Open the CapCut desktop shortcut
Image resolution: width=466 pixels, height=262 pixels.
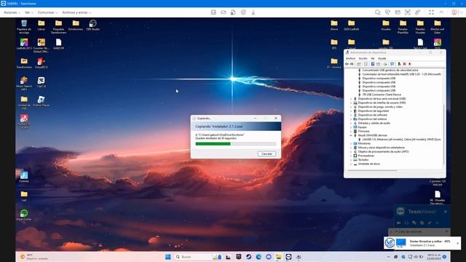(42, 82)
